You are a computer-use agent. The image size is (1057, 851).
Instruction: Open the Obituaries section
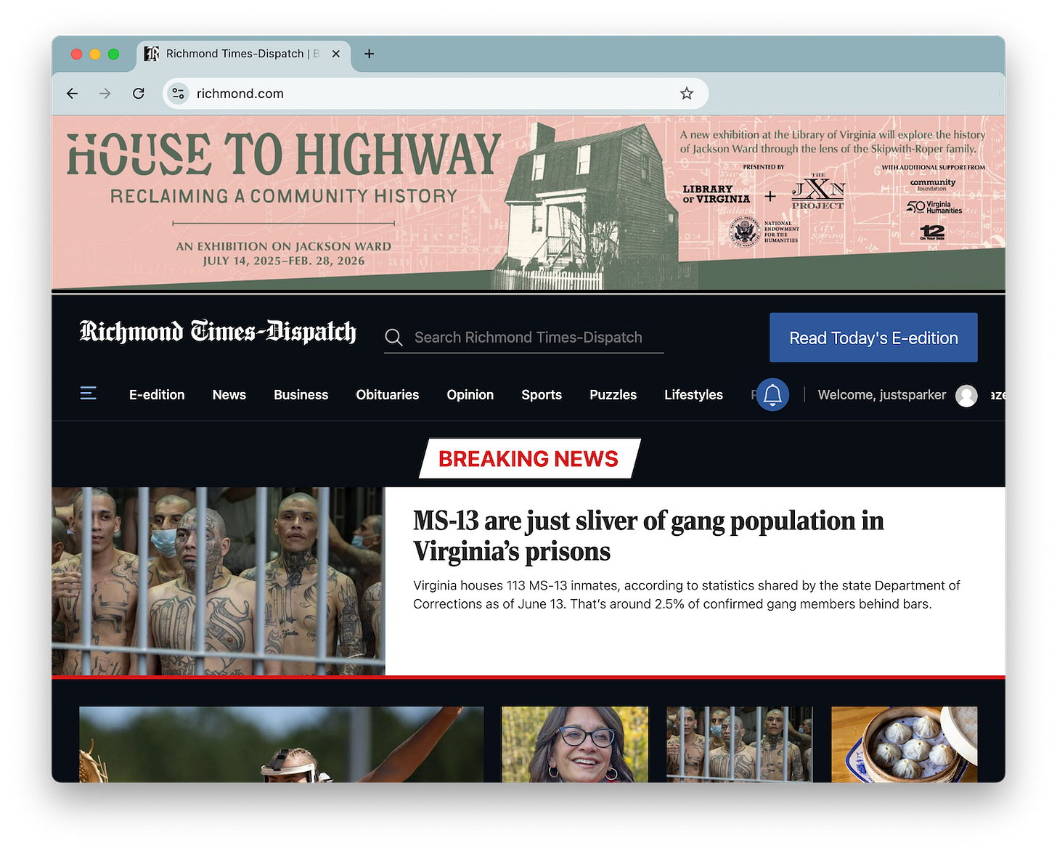click(x=388, y=395)
